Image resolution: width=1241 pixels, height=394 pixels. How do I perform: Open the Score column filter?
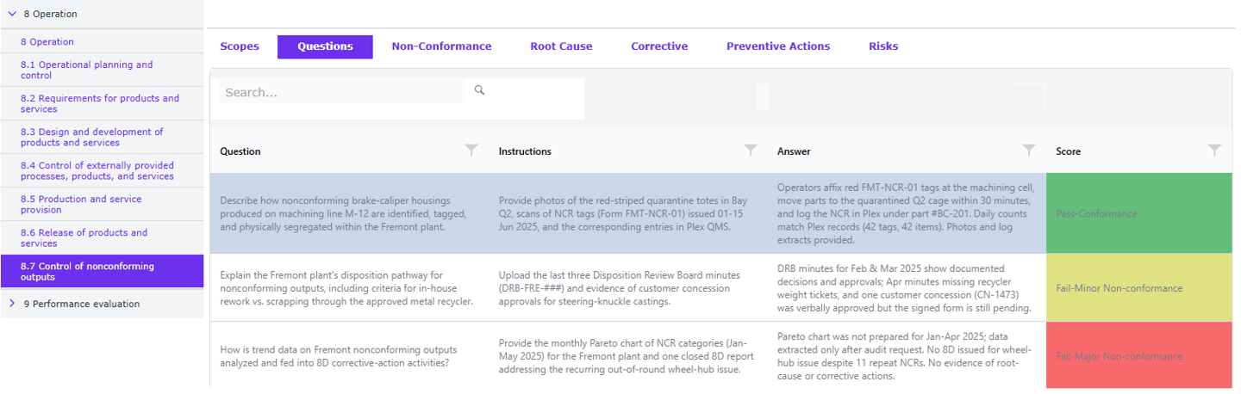point(1214,151)
